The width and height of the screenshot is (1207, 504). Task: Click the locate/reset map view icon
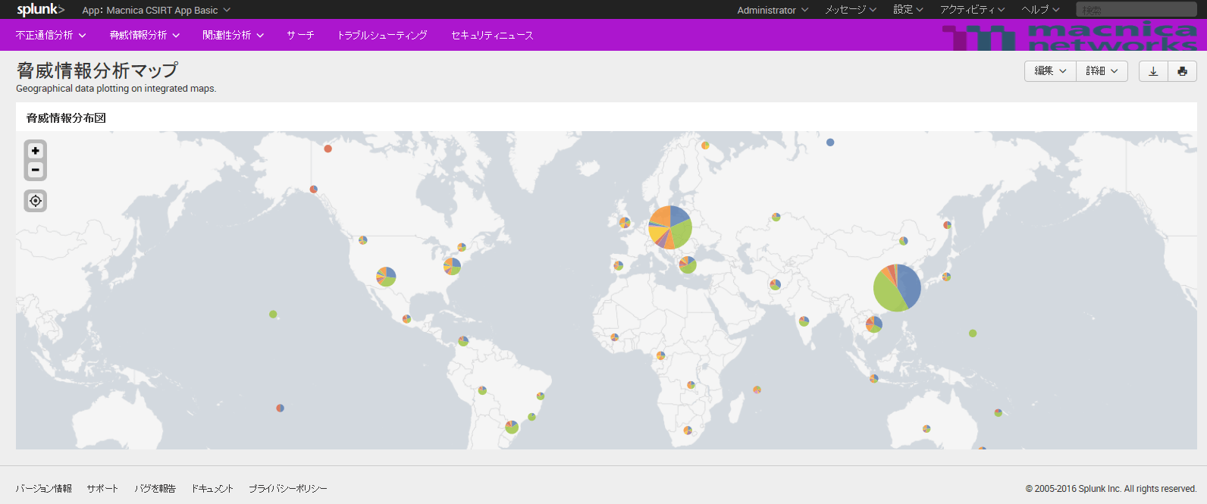click(36, 201)
